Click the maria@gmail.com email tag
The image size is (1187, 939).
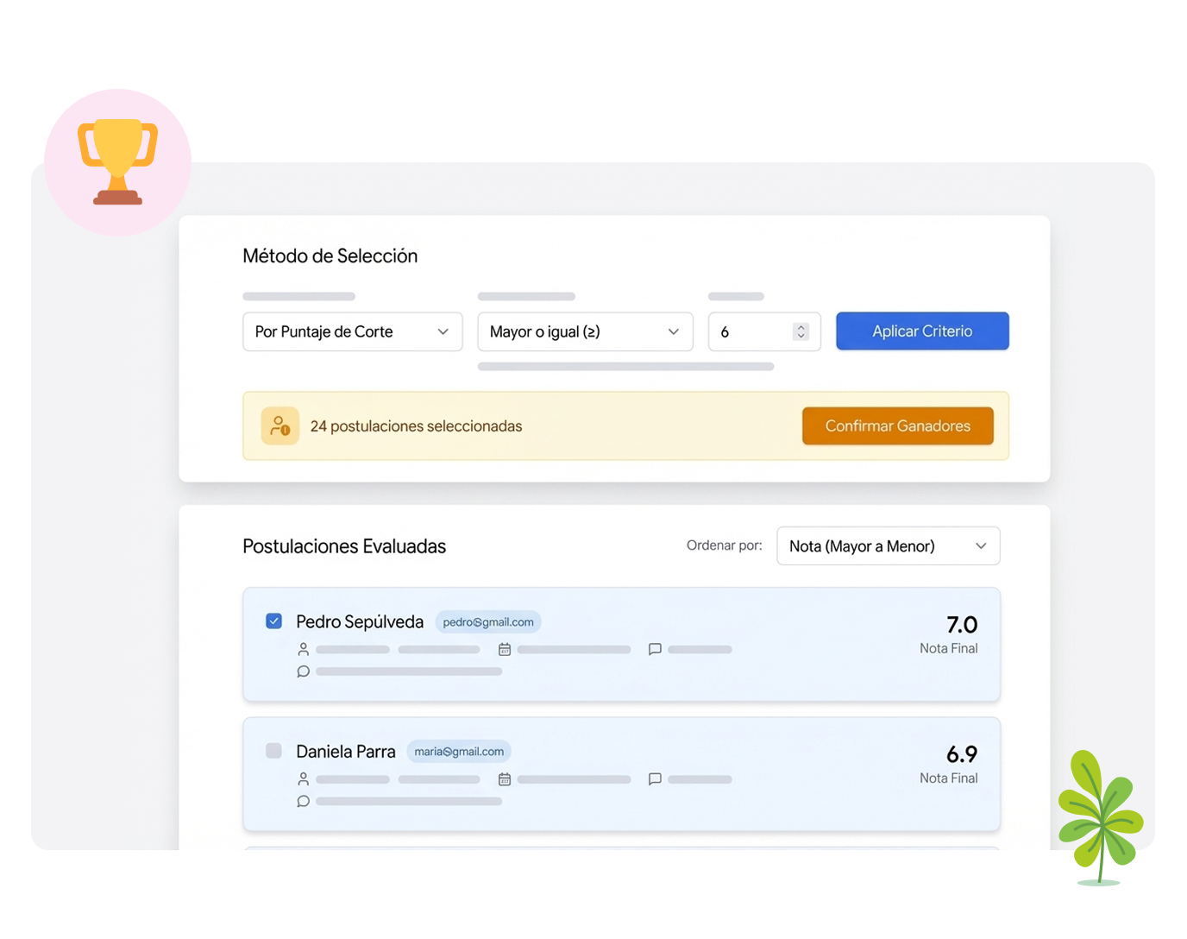click(459, 752)
